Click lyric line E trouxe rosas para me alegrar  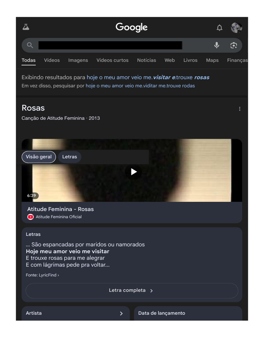pos(65,258)
